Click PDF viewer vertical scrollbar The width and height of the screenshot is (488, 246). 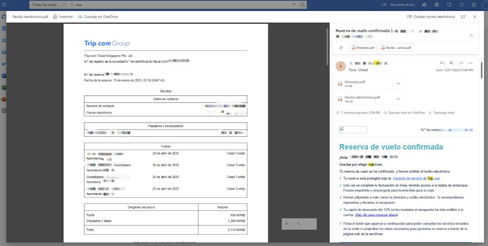coord(327,47)
